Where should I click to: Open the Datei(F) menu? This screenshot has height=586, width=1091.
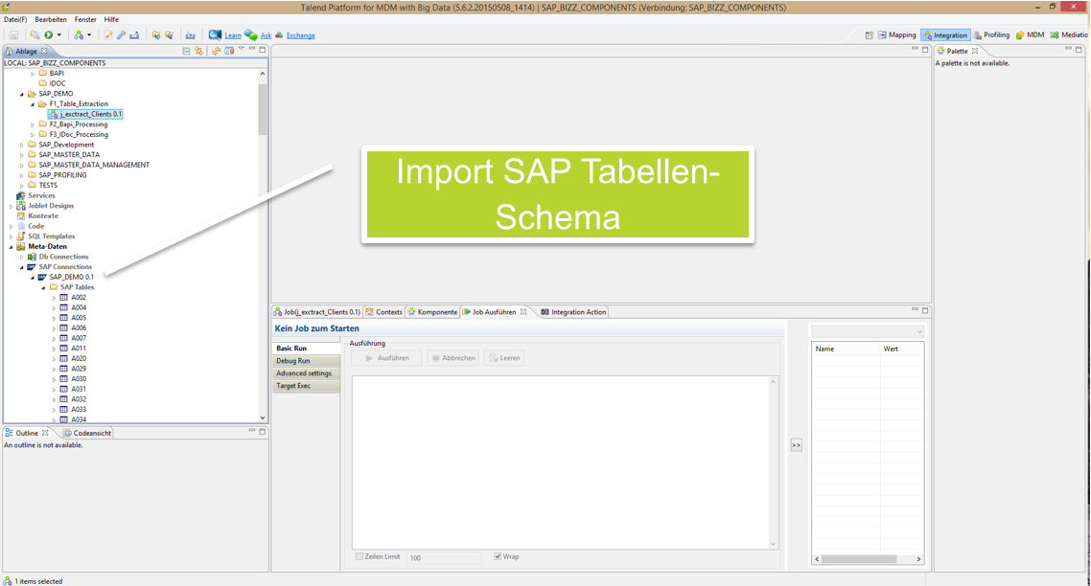pyautogui.click(x=15, y=19)
